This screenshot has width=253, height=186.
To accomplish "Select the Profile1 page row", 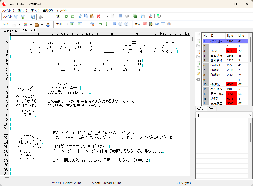I will tap(225, 65).
